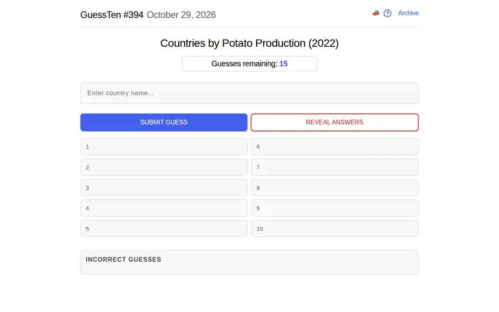Click the Submit Guess button
499x312 pixels.
(x=164, y=122)
